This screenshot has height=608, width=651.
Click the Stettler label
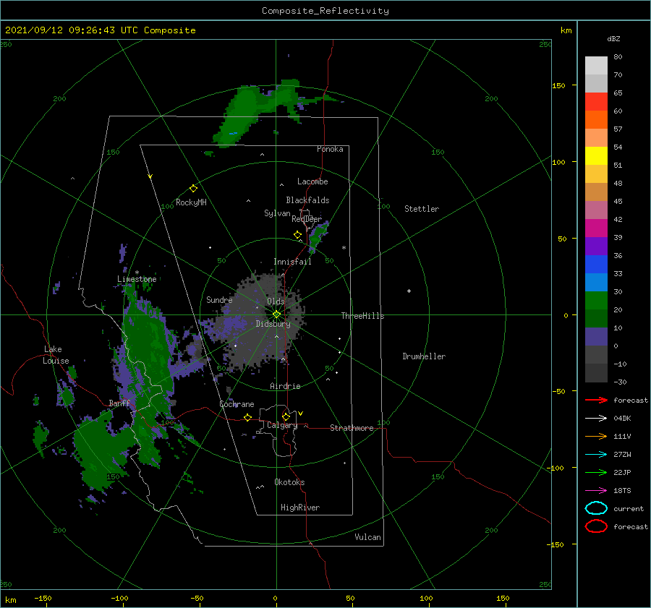422,209
